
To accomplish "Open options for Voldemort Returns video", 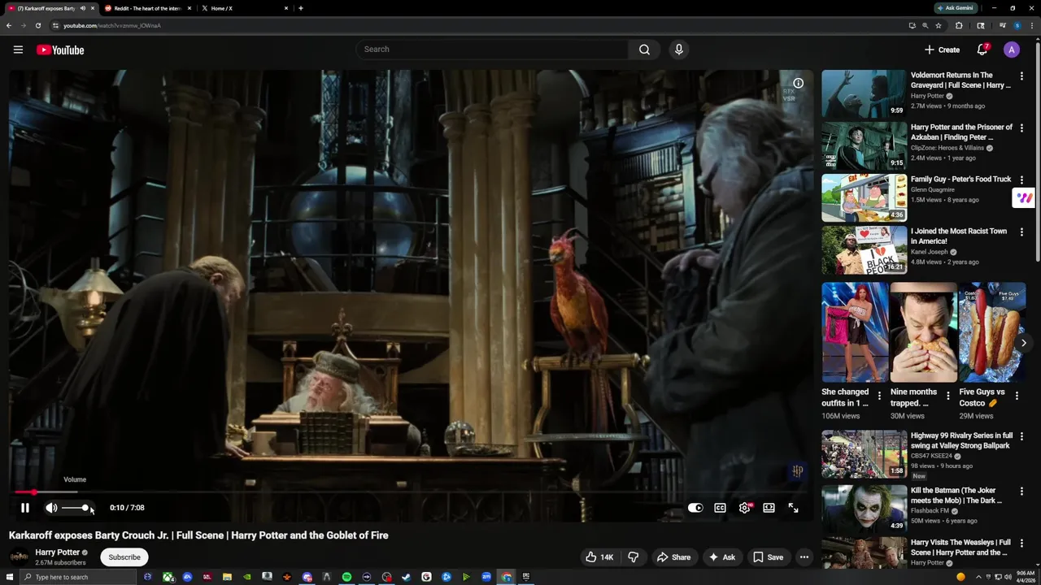I will pos(1021,76).
